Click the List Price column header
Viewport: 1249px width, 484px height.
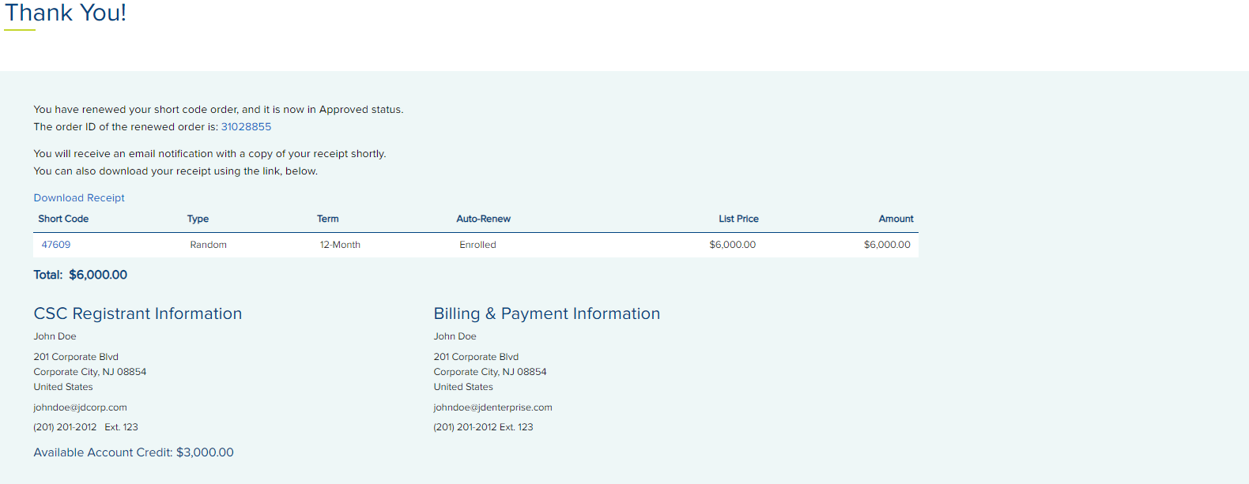(x=738, y=219)
